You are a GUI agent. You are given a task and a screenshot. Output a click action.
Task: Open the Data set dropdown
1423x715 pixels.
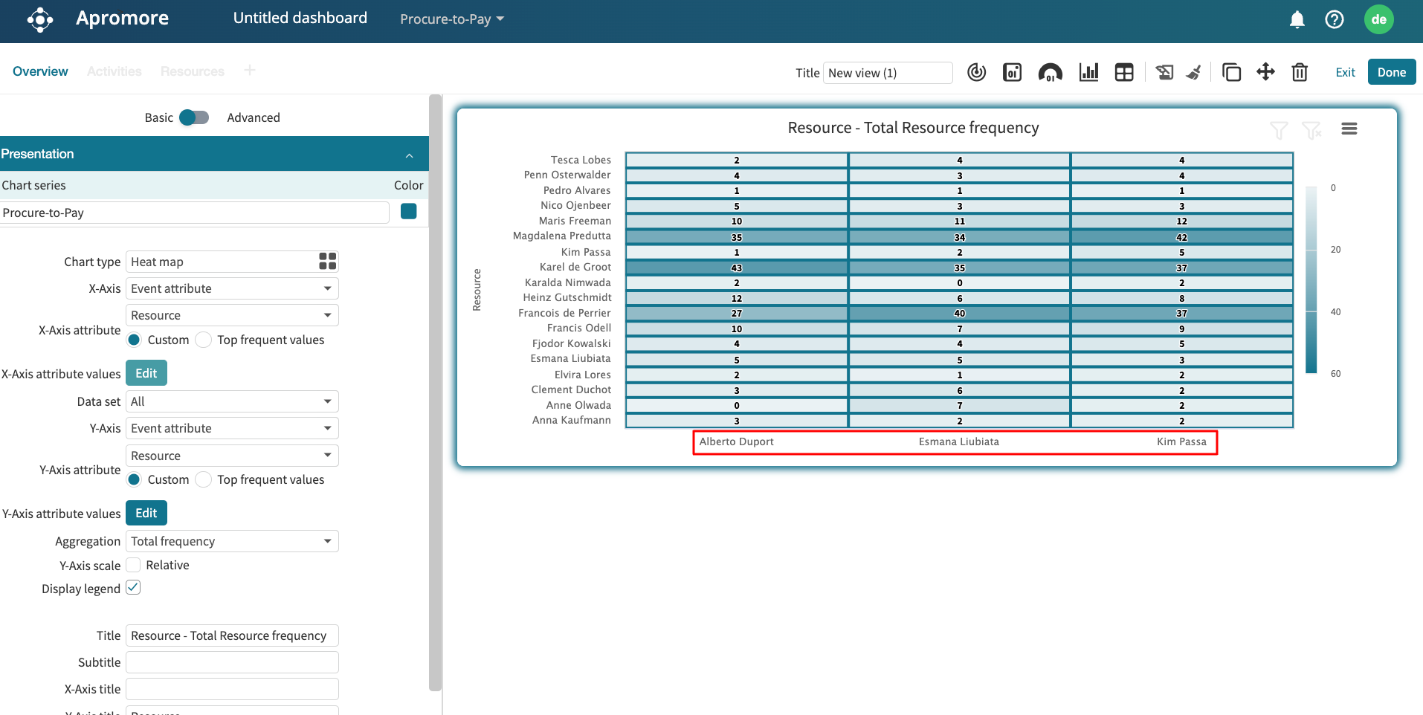232,401
